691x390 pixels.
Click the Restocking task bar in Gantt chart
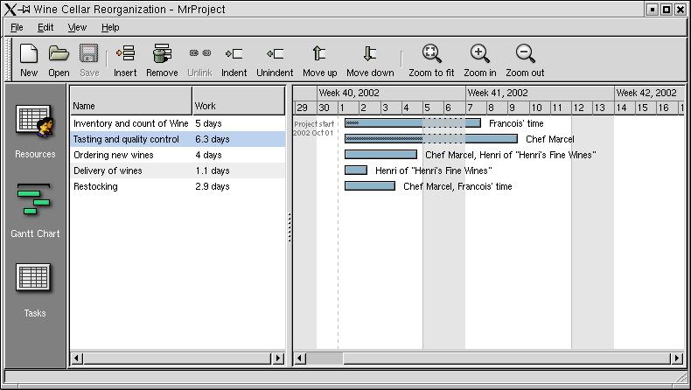pos(369,186)
